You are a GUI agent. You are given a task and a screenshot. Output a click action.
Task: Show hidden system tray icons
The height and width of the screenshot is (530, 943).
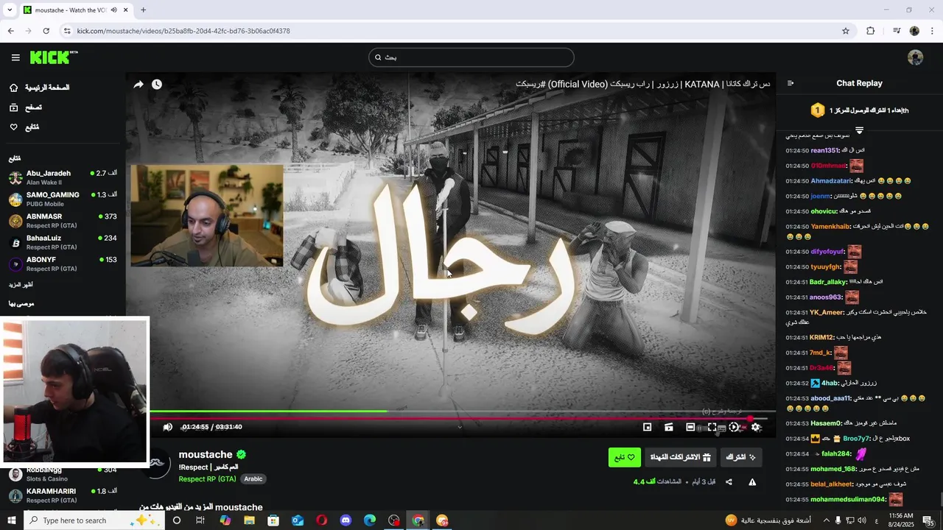click(826, 520)
